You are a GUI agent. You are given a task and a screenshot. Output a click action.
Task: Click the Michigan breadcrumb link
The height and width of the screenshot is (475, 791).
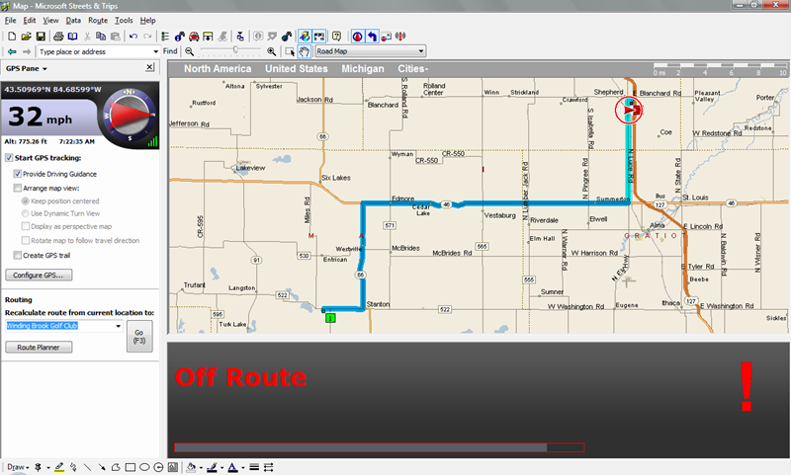363,69
